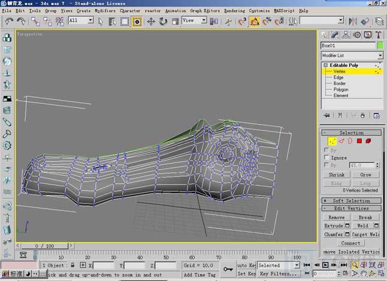
Task: Toggle the Percent Snap icon
Action: tap(267, 22)
